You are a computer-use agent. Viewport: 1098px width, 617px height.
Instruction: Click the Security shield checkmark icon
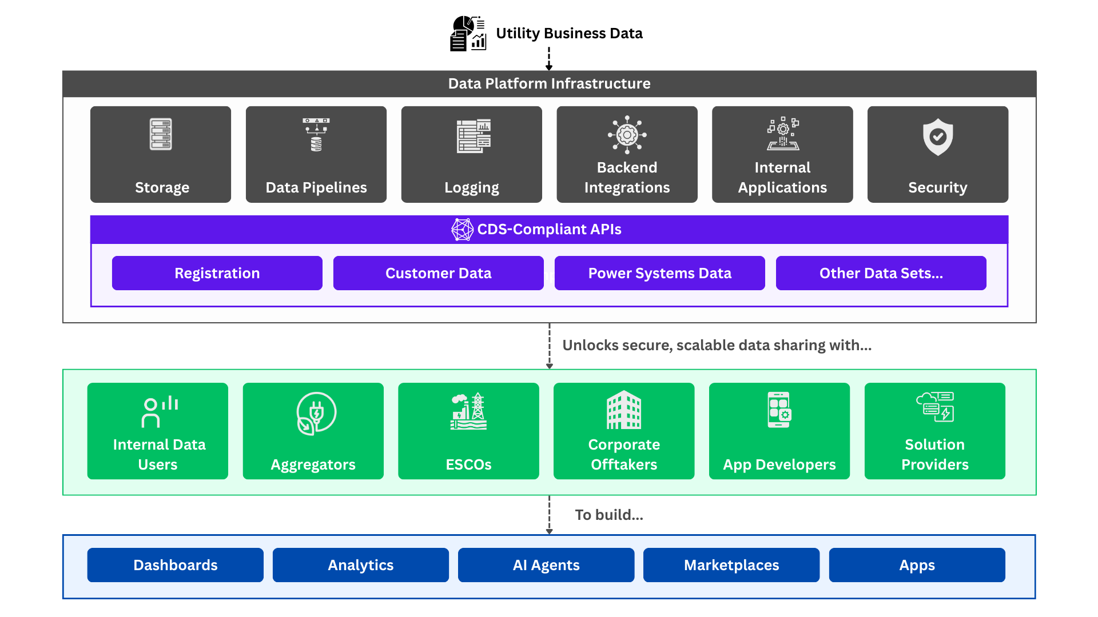(938, 137)
